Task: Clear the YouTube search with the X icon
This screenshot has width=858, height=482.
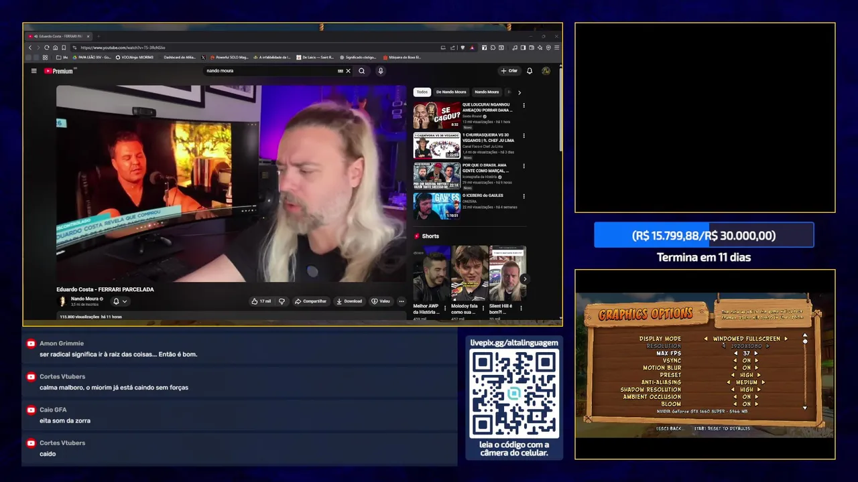Action: pos(348,71)
